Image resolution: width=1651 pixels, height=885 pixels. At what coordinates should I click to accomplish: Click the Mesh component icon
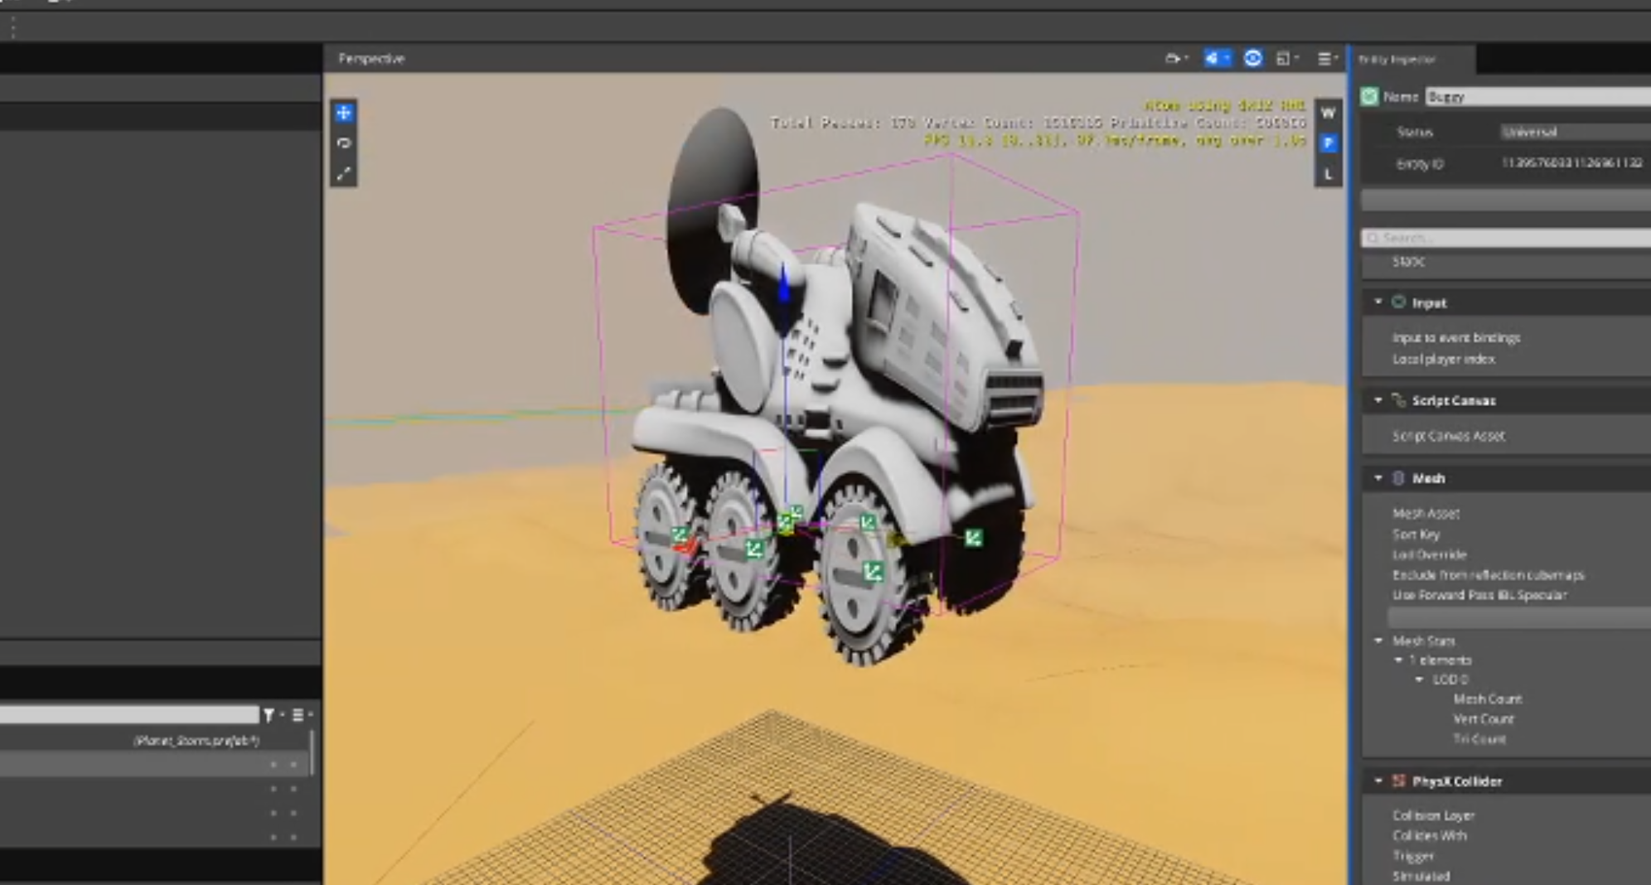click(x=1398, y=478)
